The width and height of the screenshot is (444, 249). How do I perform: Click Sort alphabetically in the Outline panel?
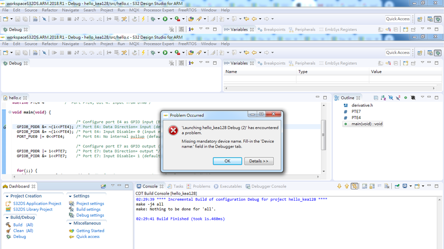click(384, 97)
